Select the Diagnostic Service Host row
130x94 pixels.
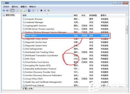point(66,42)
